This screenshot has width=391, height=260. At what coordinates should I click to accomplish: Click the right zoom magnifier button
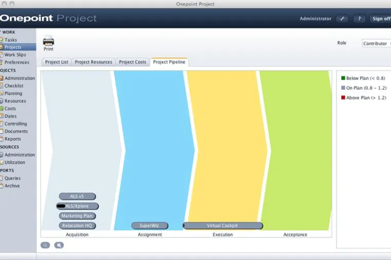pos(59,245)
